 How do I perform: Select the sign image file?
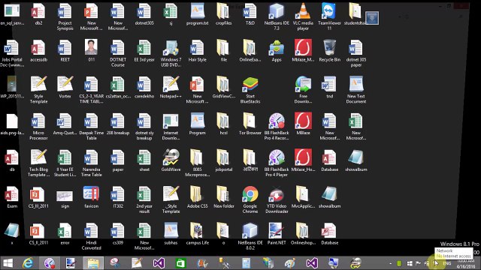click(65, 196)
